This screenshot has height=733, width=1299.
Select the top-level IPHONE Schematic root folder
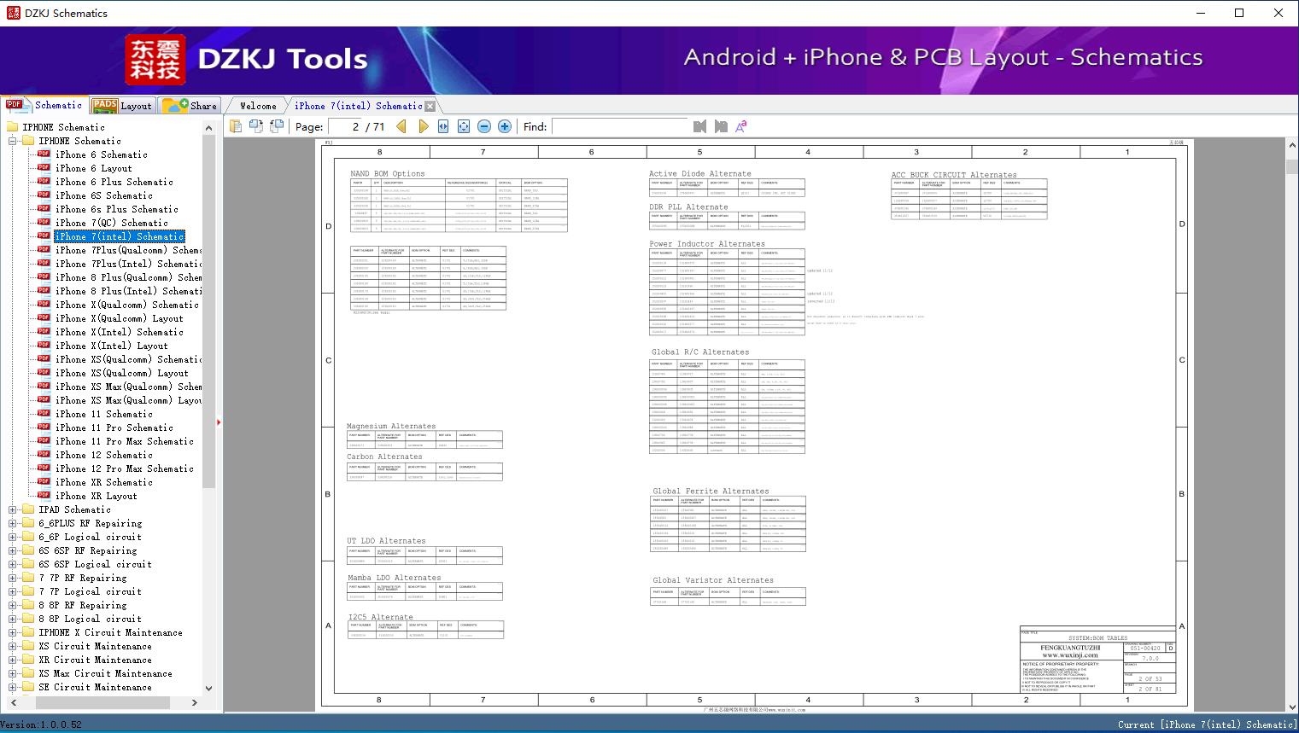[x=63, y=127]
